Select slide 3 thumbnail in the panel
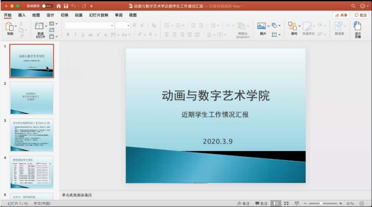Screen dimensions: 372x207 pos(32,135)
